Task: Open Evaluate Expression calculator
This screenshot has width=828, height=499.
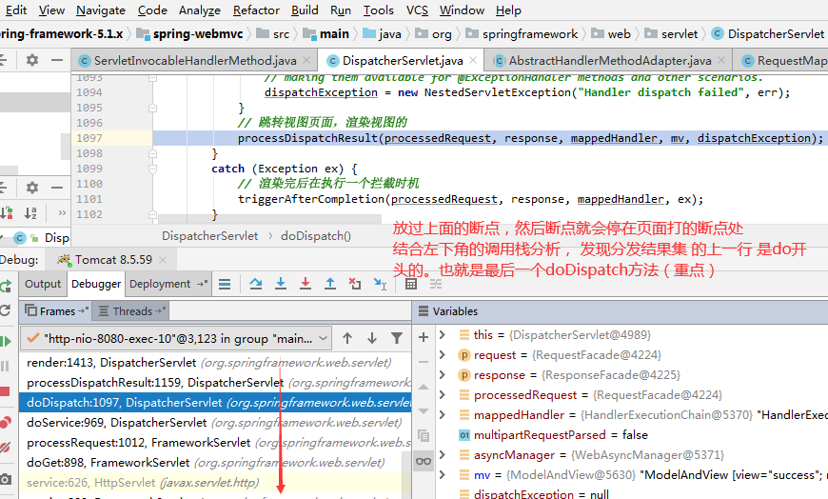Action: point(411,284)
